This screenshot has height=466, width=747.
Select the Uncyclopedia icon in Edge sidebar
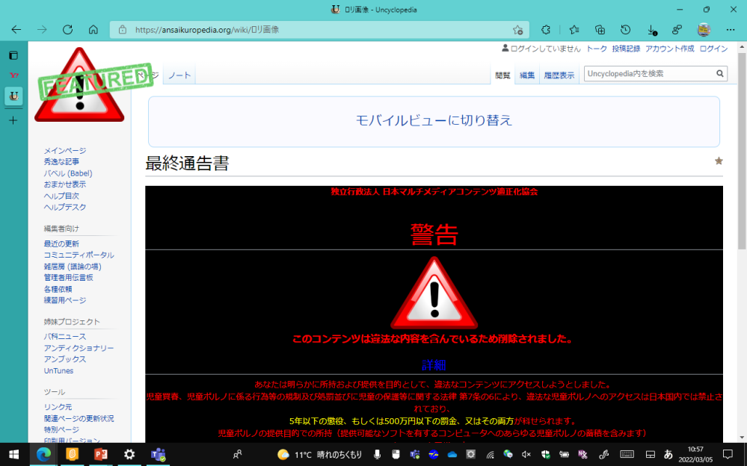(13, 96)
